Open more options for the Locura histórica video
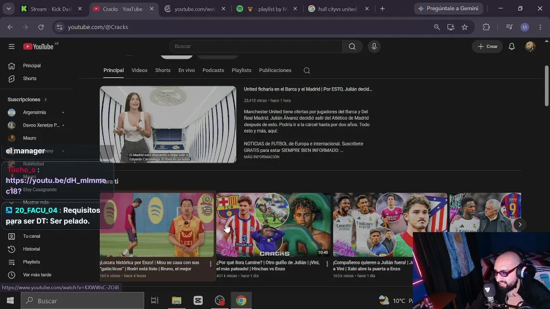The height and width of the screenshot is (309, 550). point(211,264)
